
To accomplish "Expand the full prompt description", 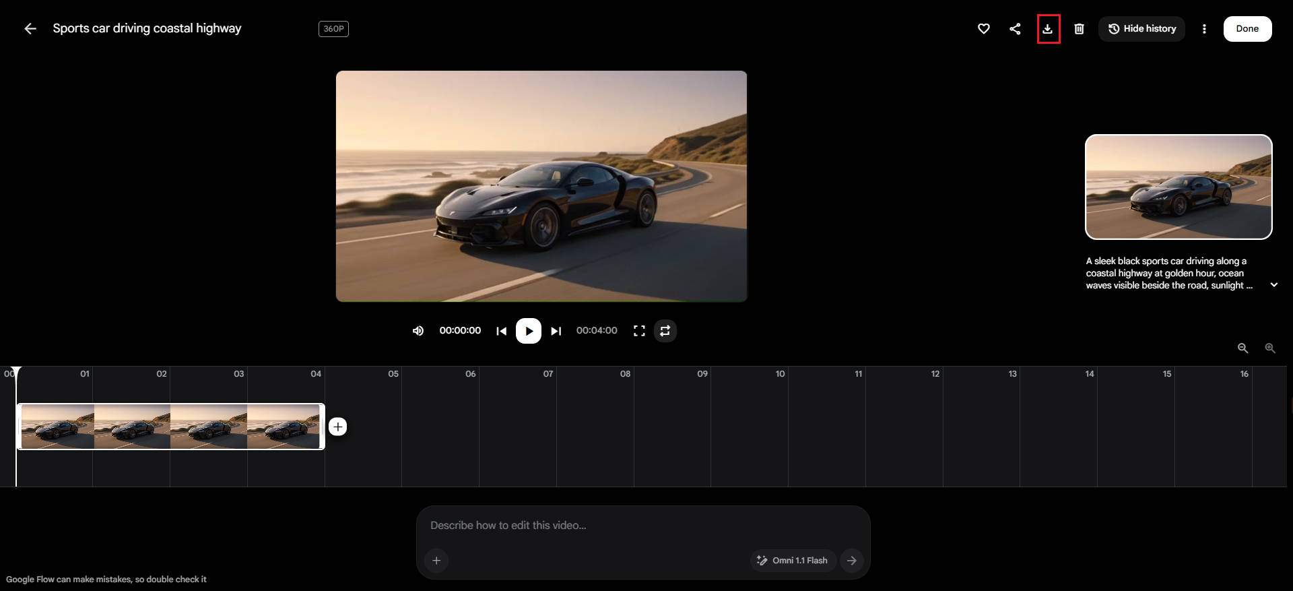I will [1273, 285].
